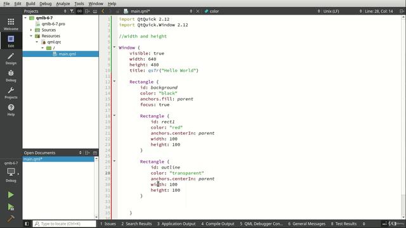Image resolution: width=406 pixels, height=228 pixels.
Task: Fold the background Rectangle at line 12
Action: pyautogui.click(x=114, y=82)
